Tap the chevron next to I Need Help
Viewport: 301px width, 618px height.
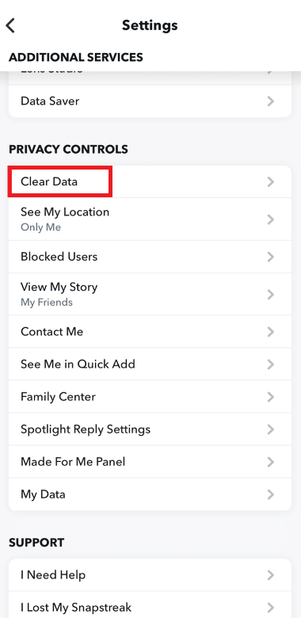pos(271,575)
